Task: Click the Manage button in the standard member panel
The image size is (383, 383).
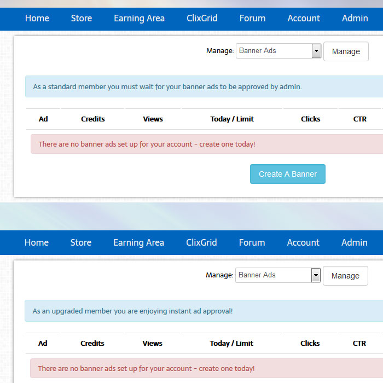Action: pyautogui.click(x=346, y=51)
